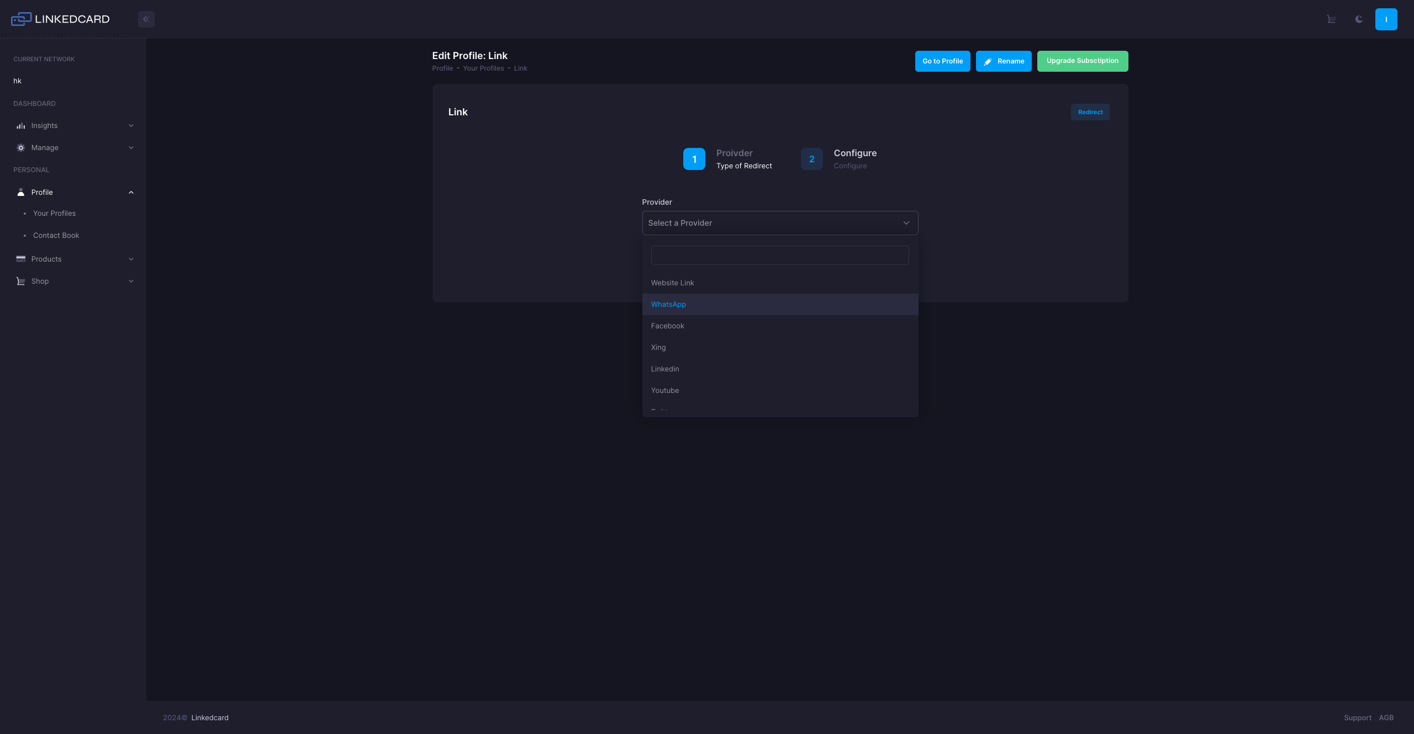The width and height of the screenshot is (1414, 734).
Task: Click the Profile person icon
Action: click(x=21, y=192)
